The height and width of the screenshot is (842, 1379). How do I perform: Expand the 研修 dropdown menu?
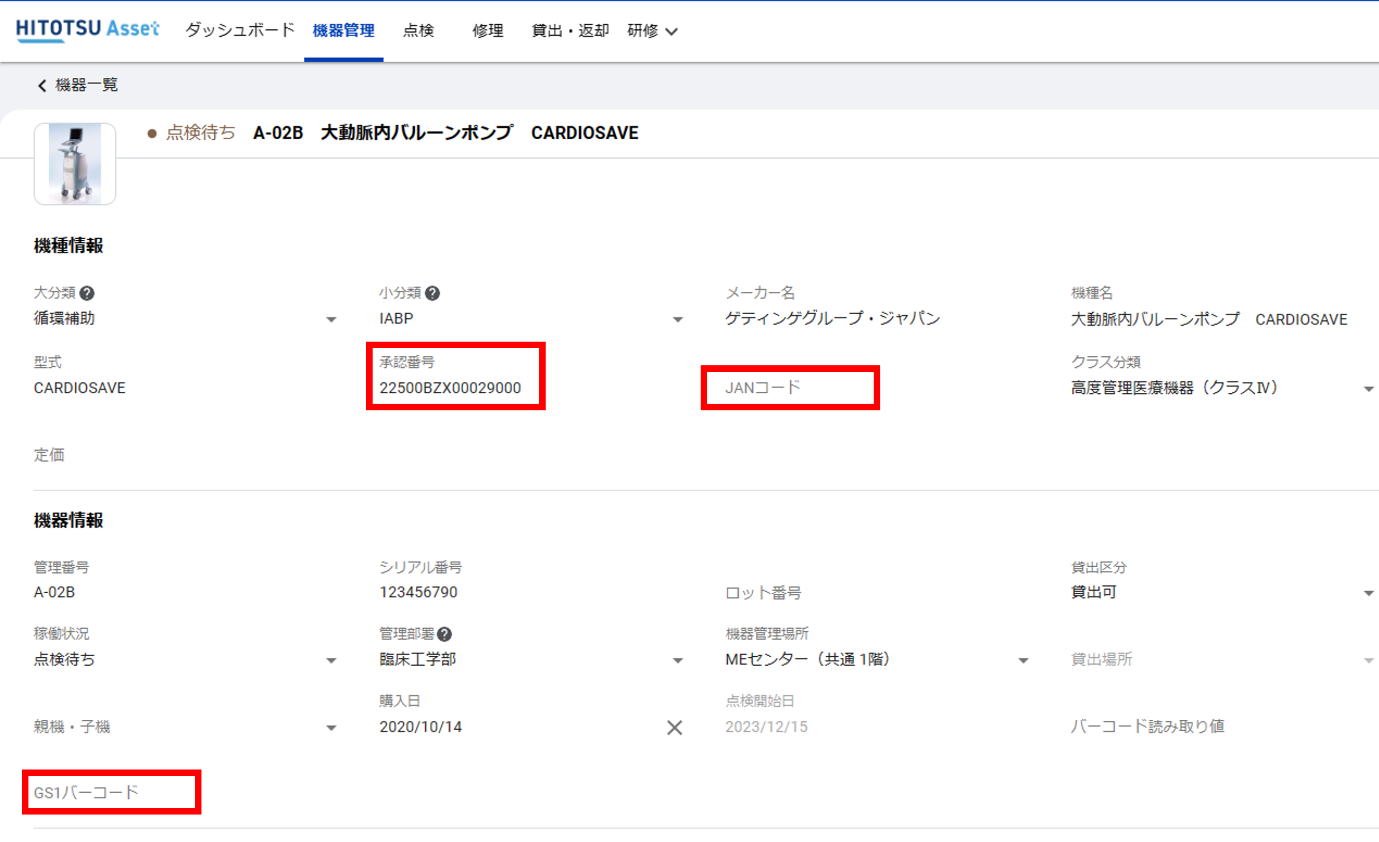click(x=653, y=30)
